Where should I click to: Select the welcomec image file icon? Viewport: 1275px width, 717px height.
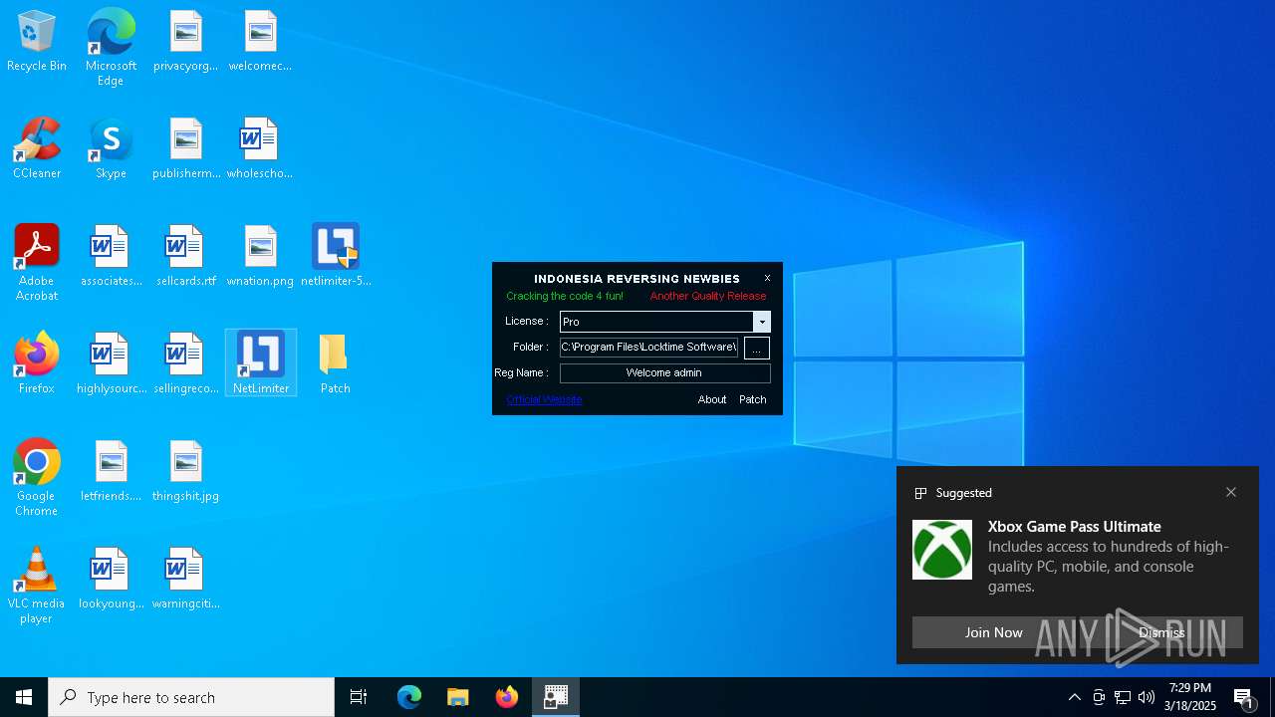pos(260,42)
